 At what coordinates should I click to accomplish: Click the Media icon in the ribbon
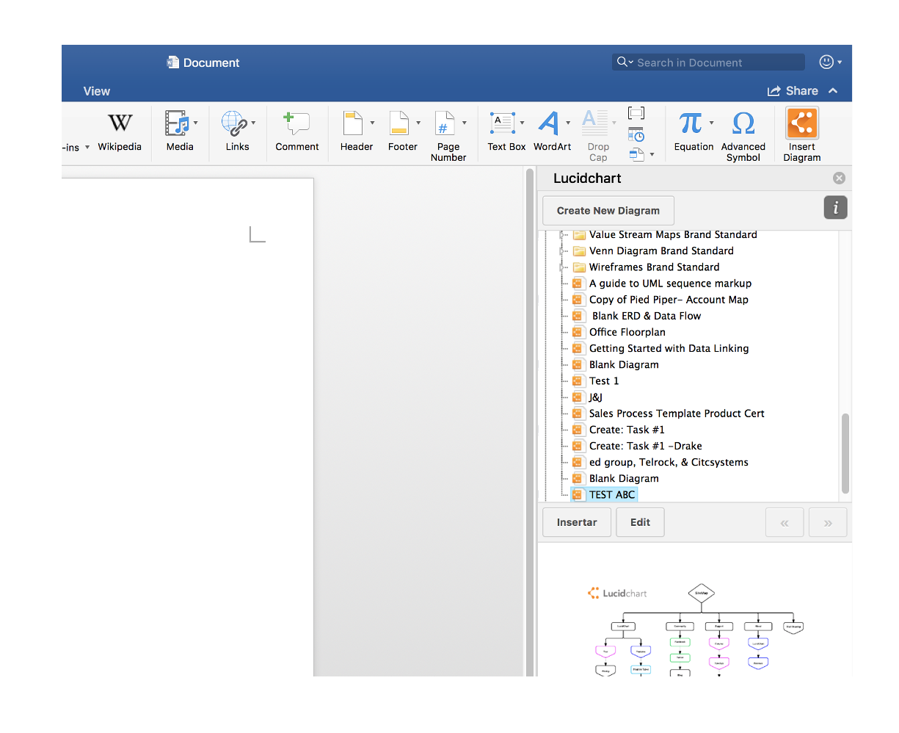coord(177,123)
